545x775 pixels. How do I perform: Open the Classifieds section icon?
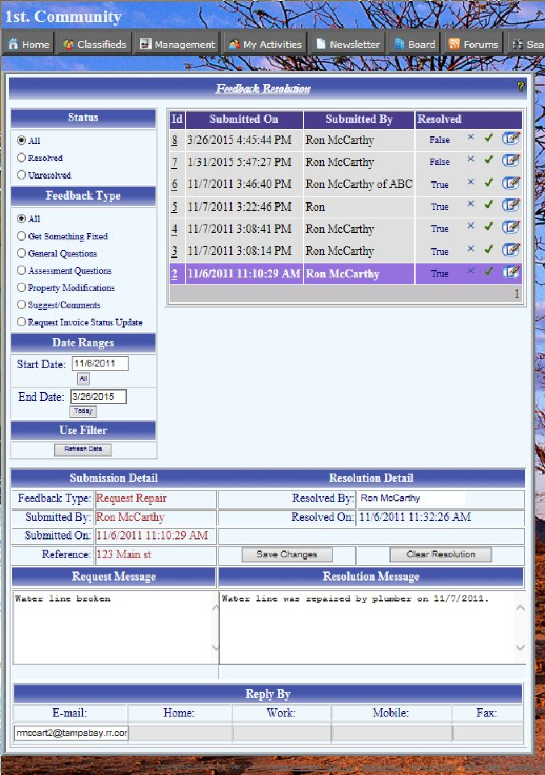pos(68,44)
